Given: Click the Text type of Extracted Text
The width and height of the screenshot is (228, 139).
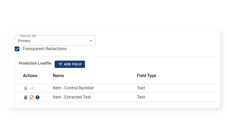Looking at the screenshot, I should (141, 97).
